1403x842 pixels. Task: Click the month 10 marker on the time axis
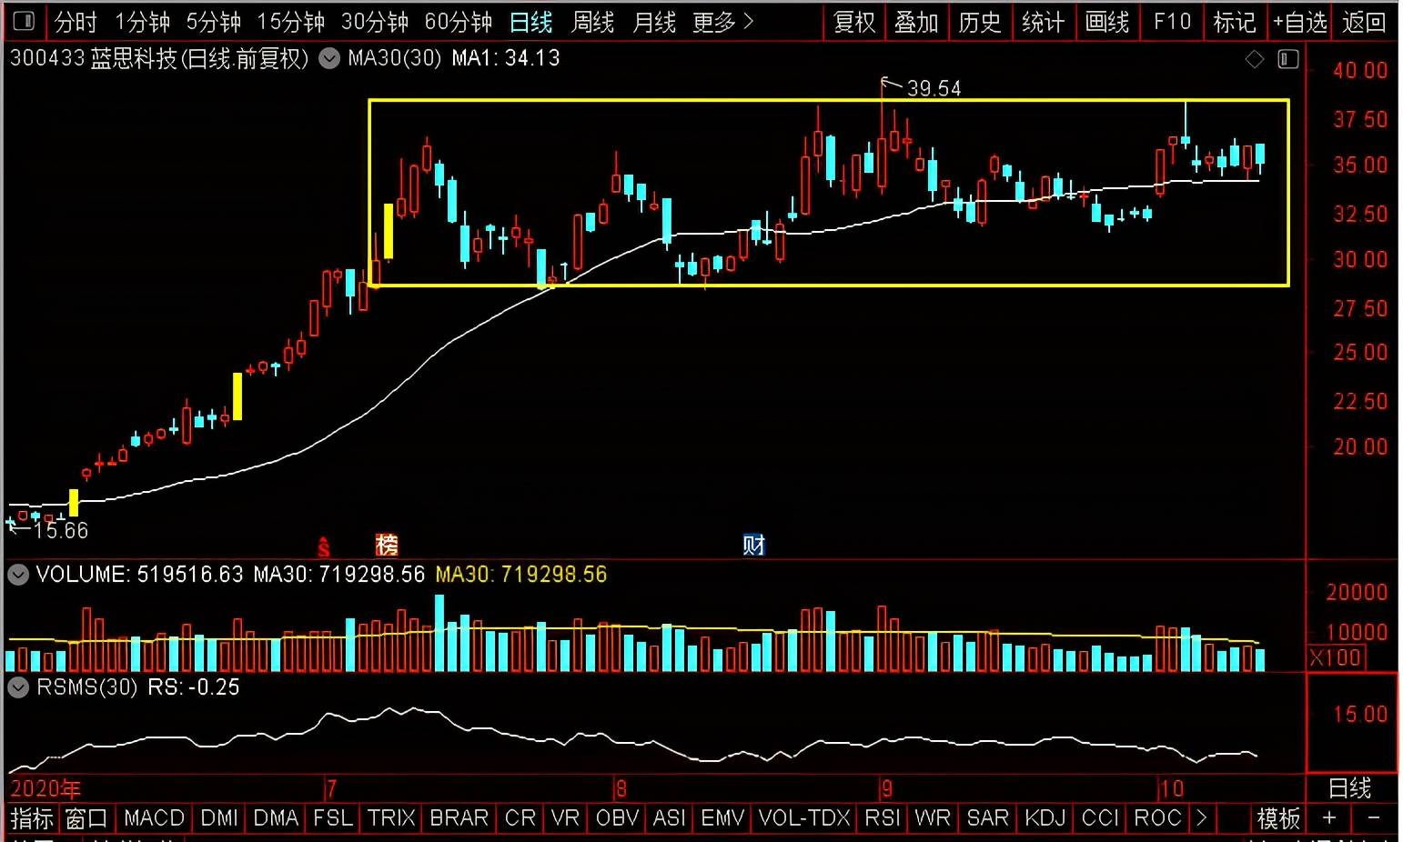tap(1172, 788)
